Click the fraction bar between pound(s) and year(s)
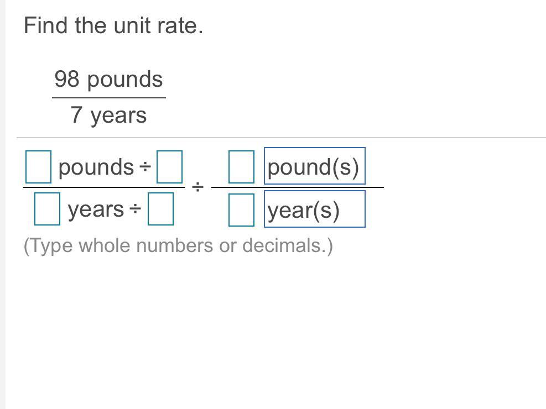Viewport: 546px width, 409px height. pyautogui.click(x=298, y=187)
